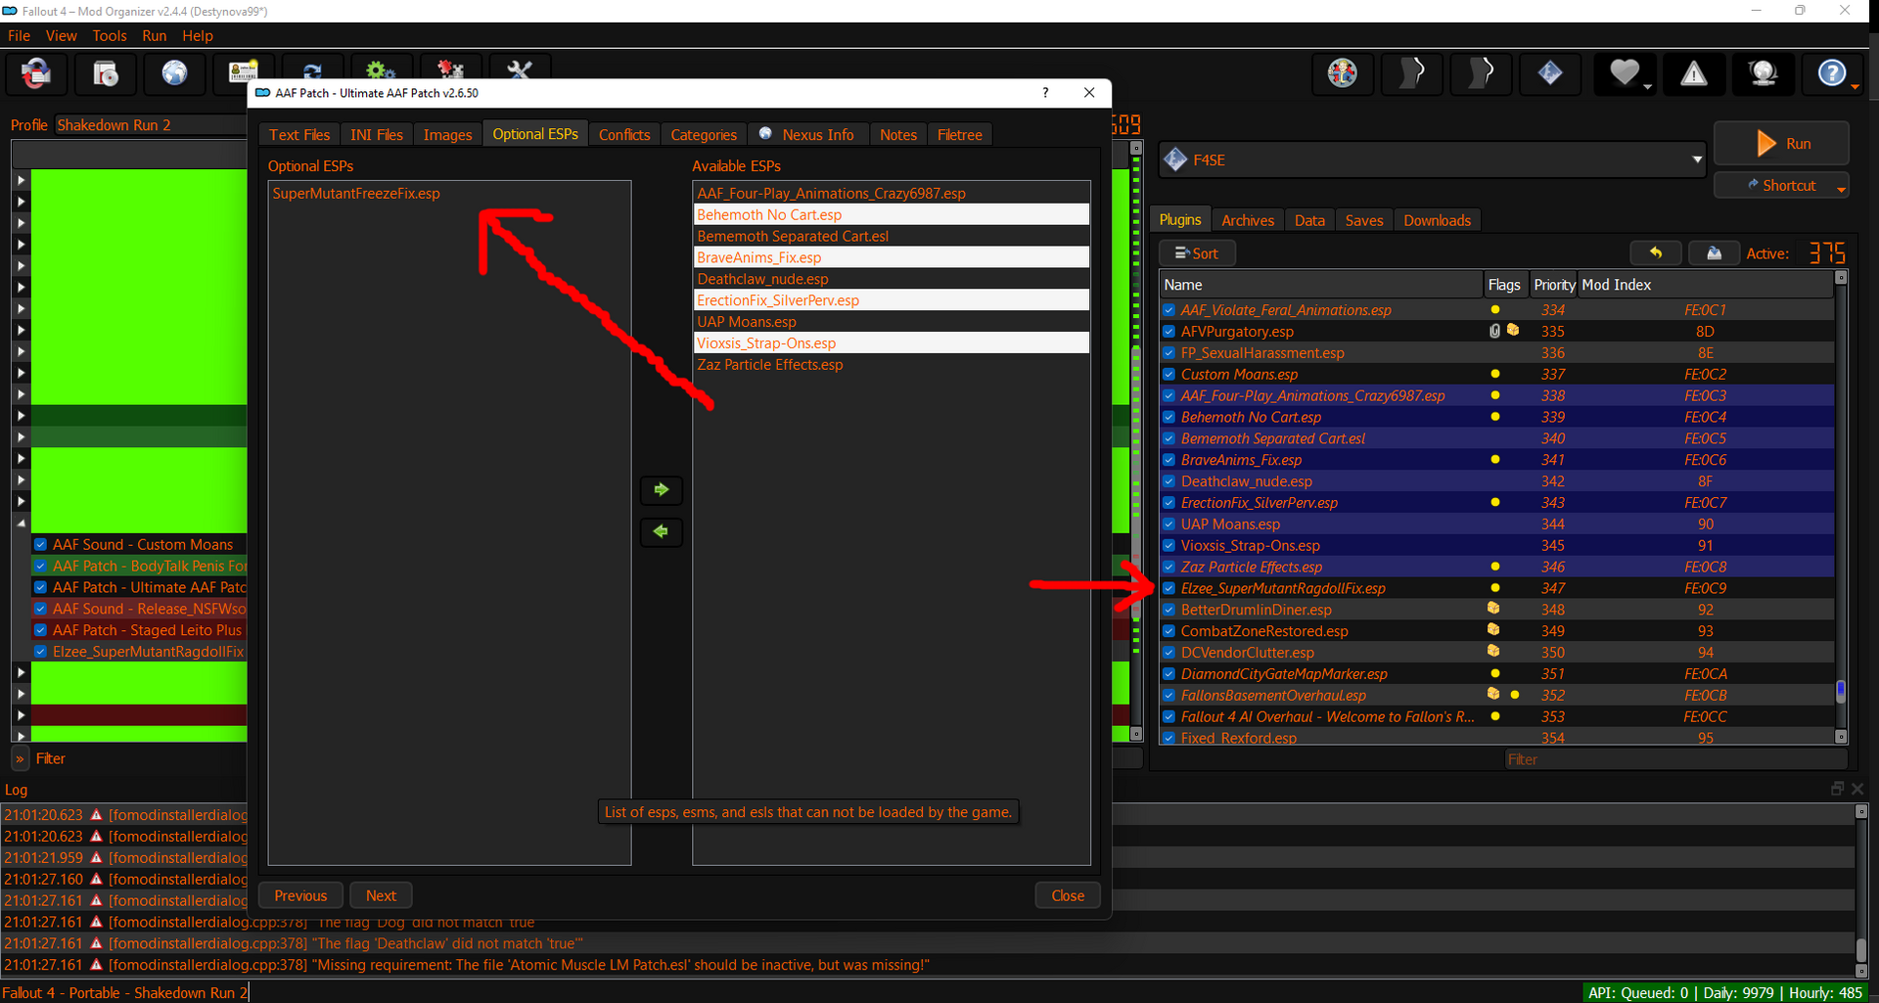The image size is (1879, 1003).
Task: Click the heart endorse icon
Action: coord(1625,73)
